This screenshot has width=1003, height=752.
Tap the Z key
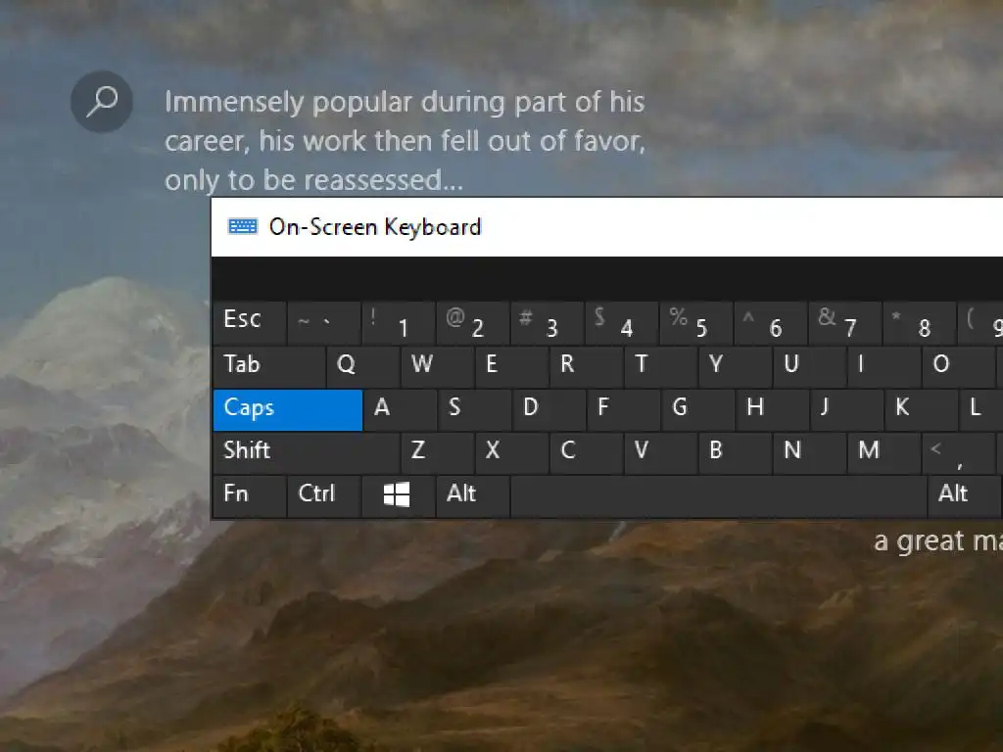[x=438, y=452]
